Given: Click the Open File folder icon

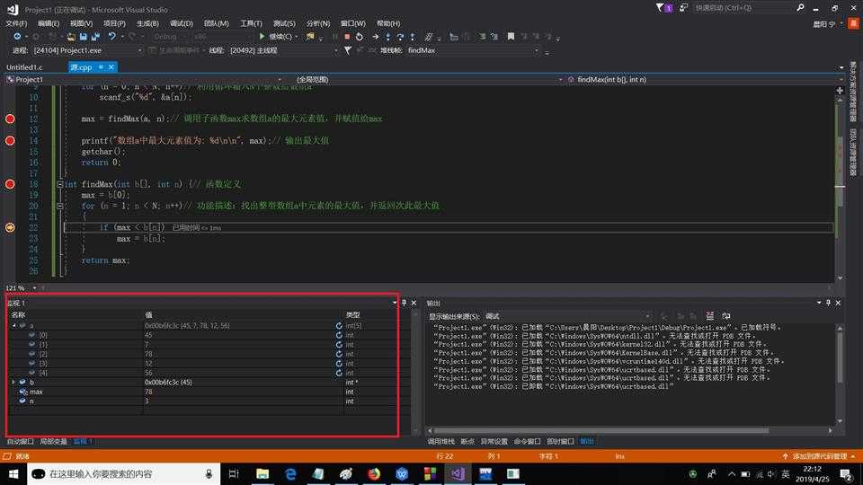Looking at the screenshot, I should point(71,36).
